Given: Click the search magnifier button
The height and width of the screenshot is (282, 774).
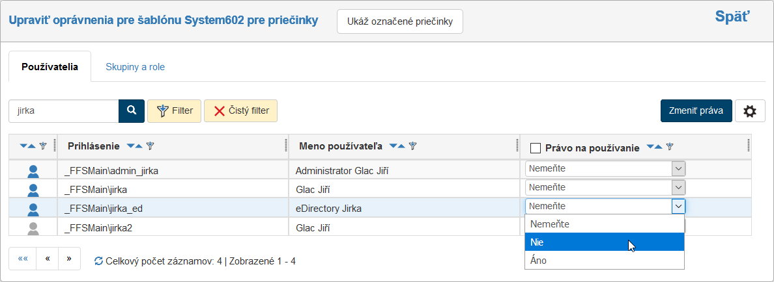Looking at the screenshot, I should 131,110.
